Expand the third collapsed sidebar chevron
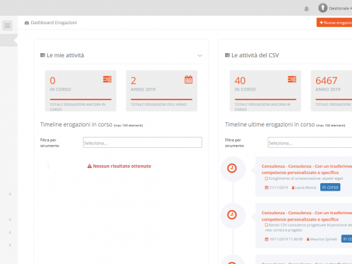 10,232
